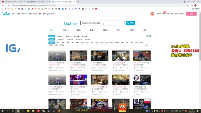Open the user avatar in the header
This screenshot has width=201, height=113.
click(152, 14)
